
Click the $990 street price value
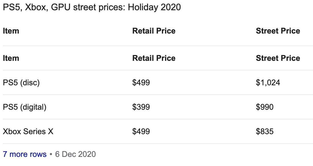[x=265, y=107]
